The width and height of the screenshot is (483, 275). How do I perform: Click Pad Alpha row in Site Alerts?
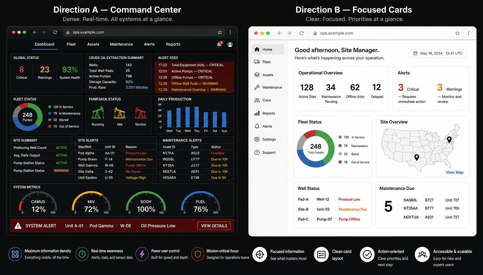[116, 153]
